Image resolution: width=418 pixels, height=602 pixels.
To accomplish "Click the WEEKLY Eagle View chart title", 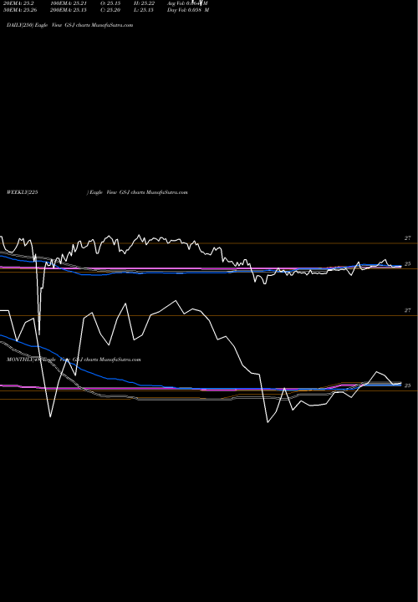I will 97,192.
